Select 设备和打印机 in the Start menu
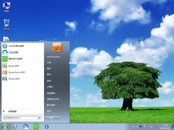 tap(53, 99)
